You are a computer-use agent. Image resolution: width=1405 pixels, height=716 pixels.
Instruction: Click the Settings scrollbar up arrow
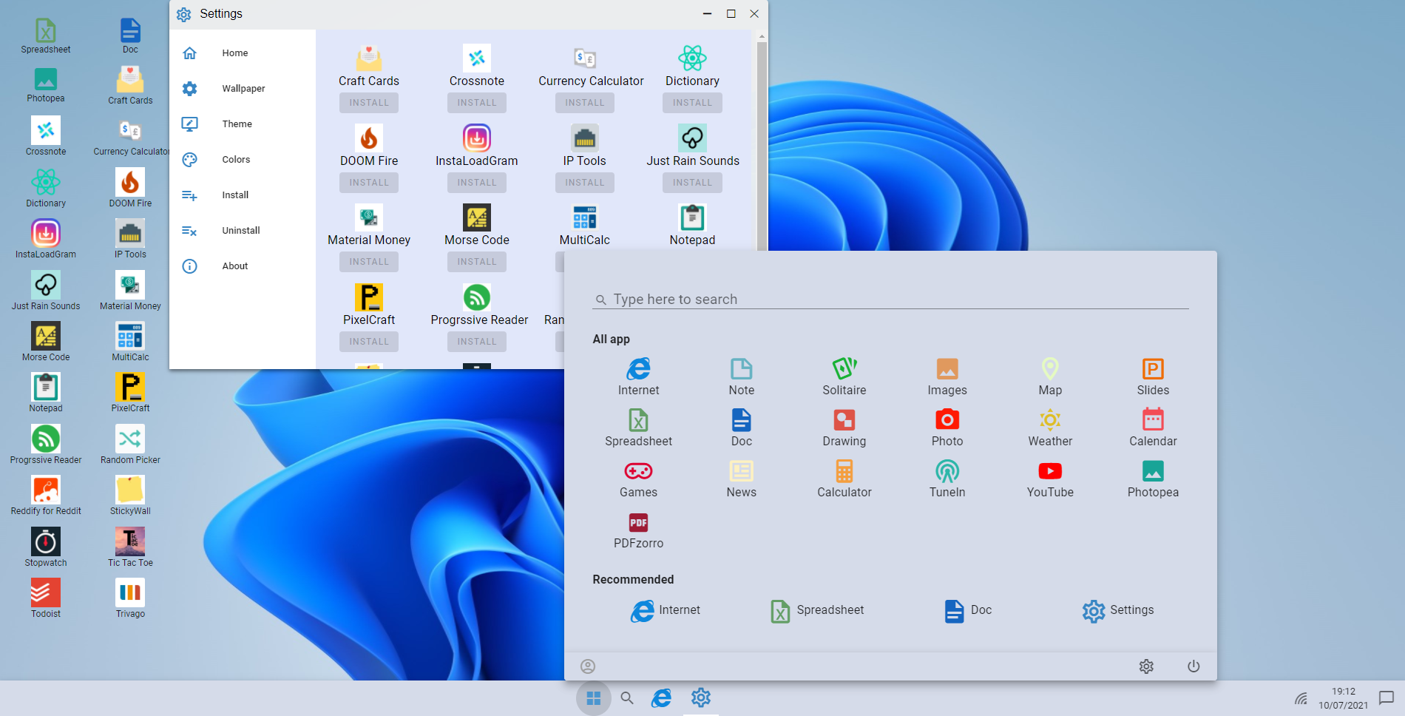(x=762, y=36)
